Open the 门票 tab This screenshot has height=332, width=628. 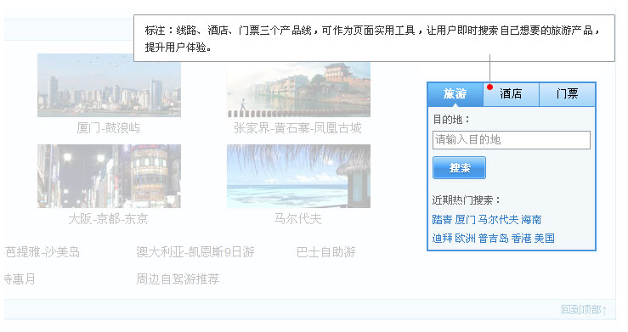567,94
